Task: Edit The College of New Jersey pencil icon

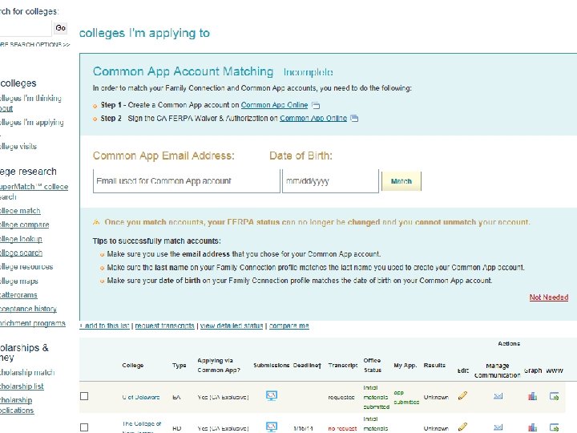Action: (462, 427)
